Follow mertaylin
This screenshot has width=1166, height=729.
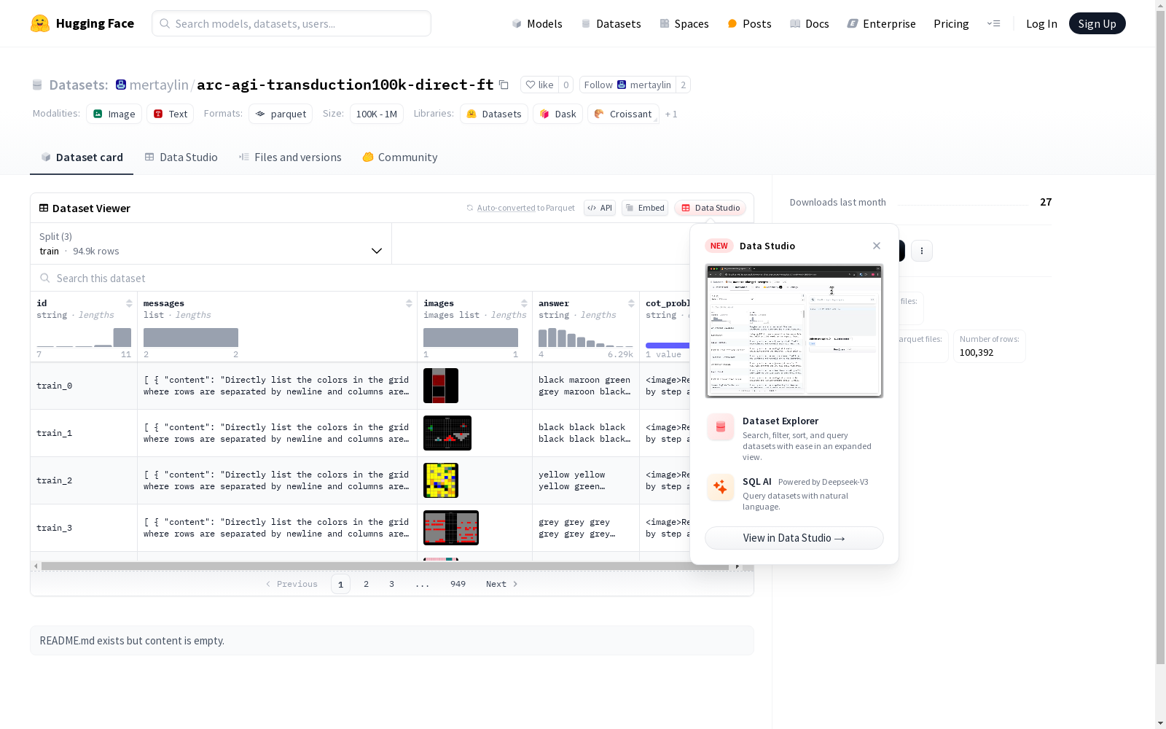(x=627, y=85)
